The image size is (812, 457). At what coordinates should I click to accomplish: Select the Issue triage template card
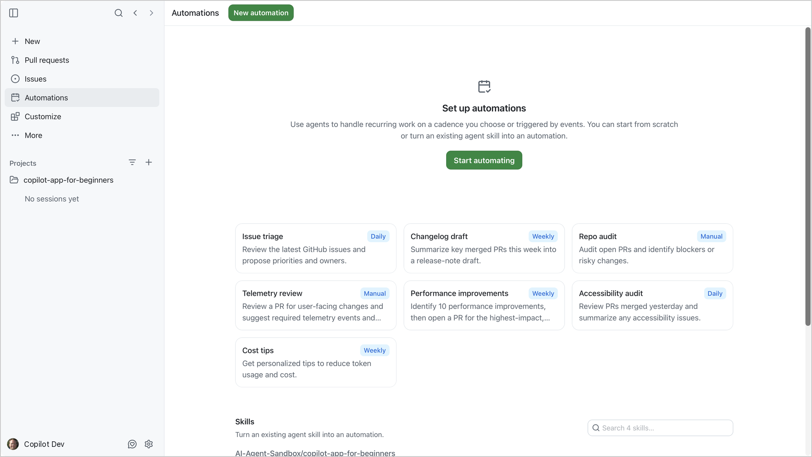pos(316,248)
